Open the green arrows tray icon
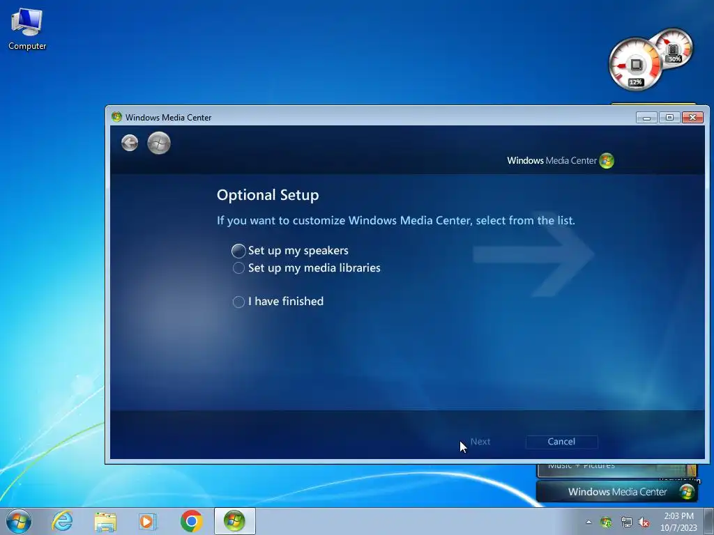The height and width of the screenshot is (535, 714). pos(606,522)
